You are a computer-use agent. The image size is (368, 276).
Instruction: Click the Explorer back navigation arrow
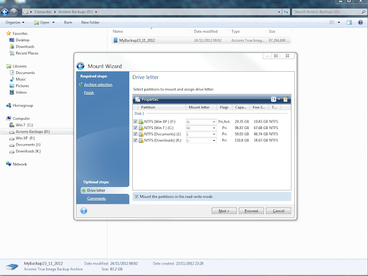[x=5, y=11]
